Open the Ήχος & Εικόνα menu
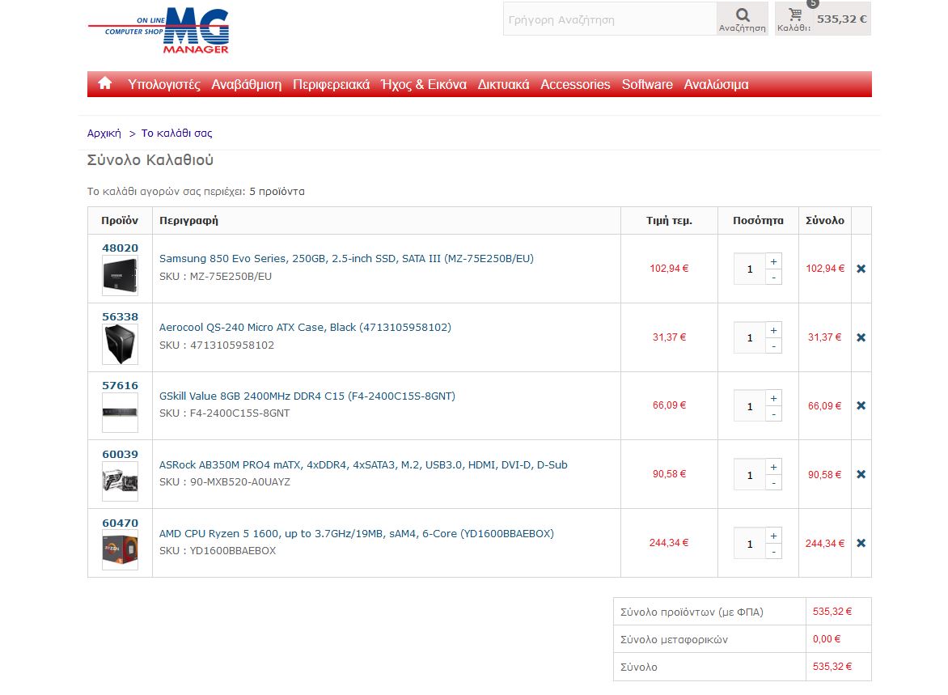948x695 pixels. (x=424, y=85)
